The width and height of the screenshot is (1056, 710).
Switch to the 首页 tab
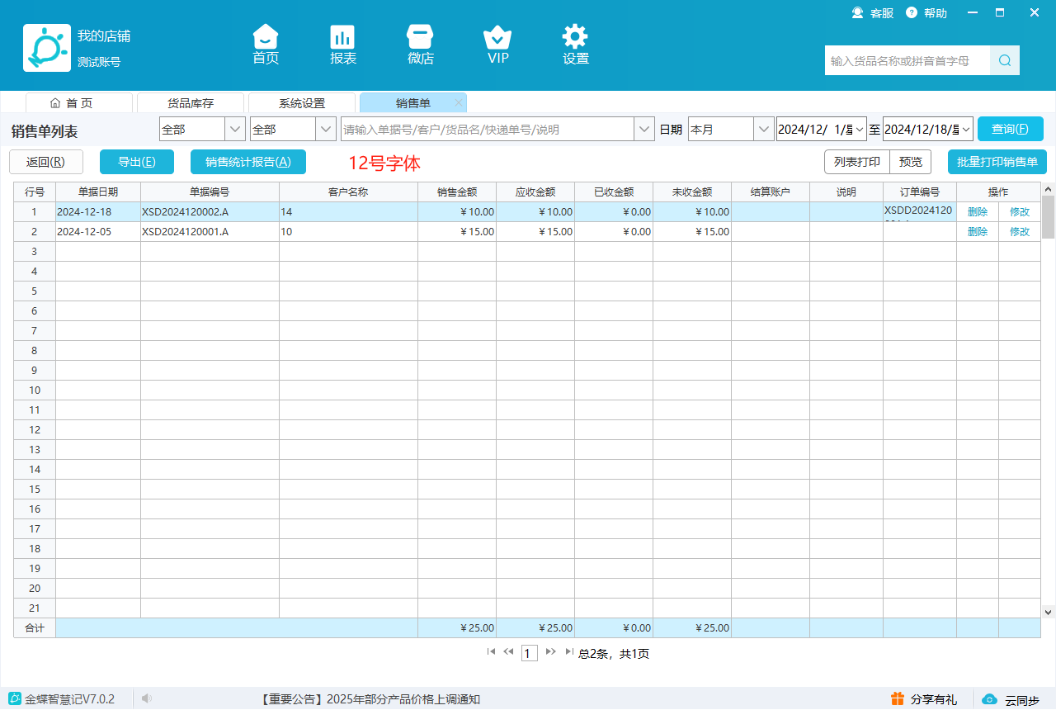tap(79, 103)
